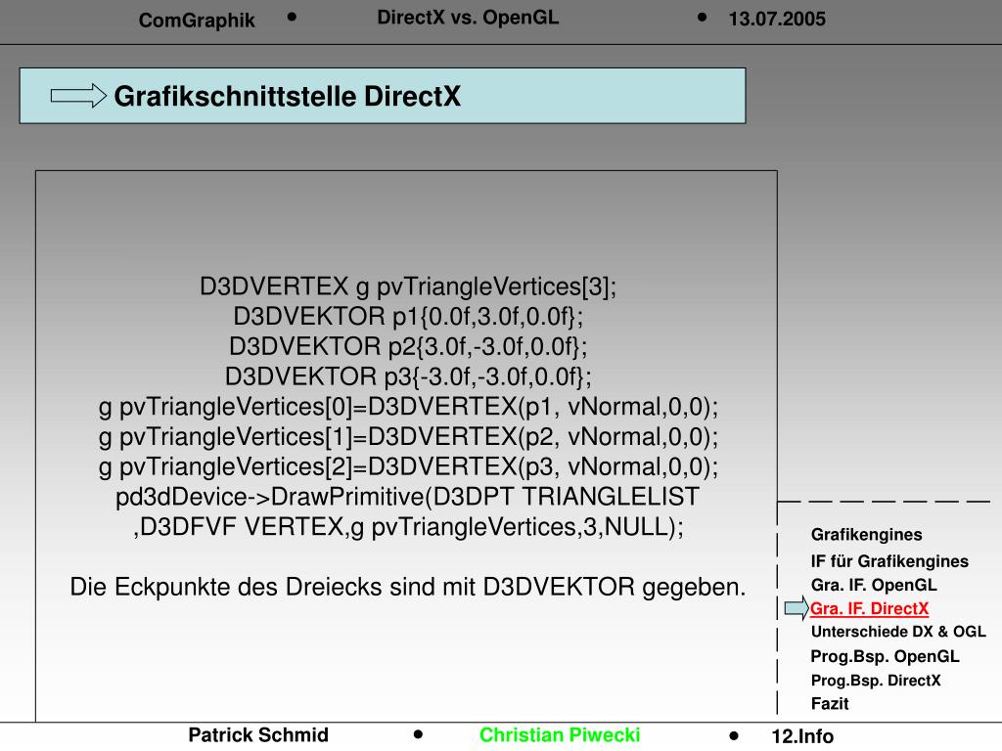Image resolution: width=1002 pixels, height=751 pixels.
Task: Open Gra. IF. OpenGL section
Action: pyautogui.click(x=874, y=585)
